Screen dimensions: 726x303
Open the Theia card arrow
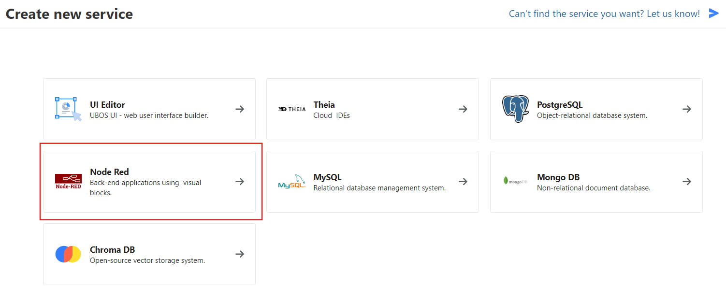pos(463,109)
